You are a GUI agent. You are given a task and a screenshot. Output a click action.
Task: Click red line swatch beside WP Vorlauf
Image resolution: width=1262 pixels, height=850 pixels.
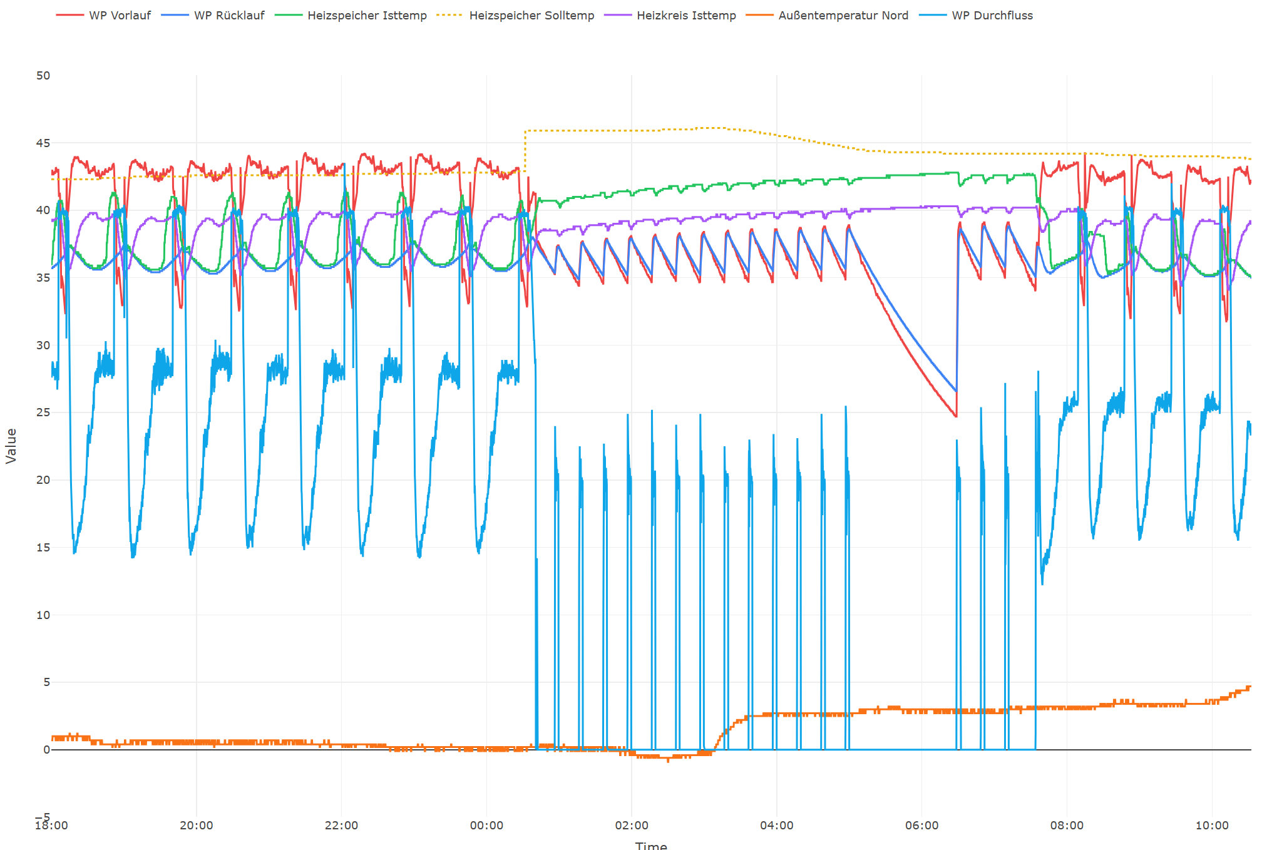click(x=69, y=16)
